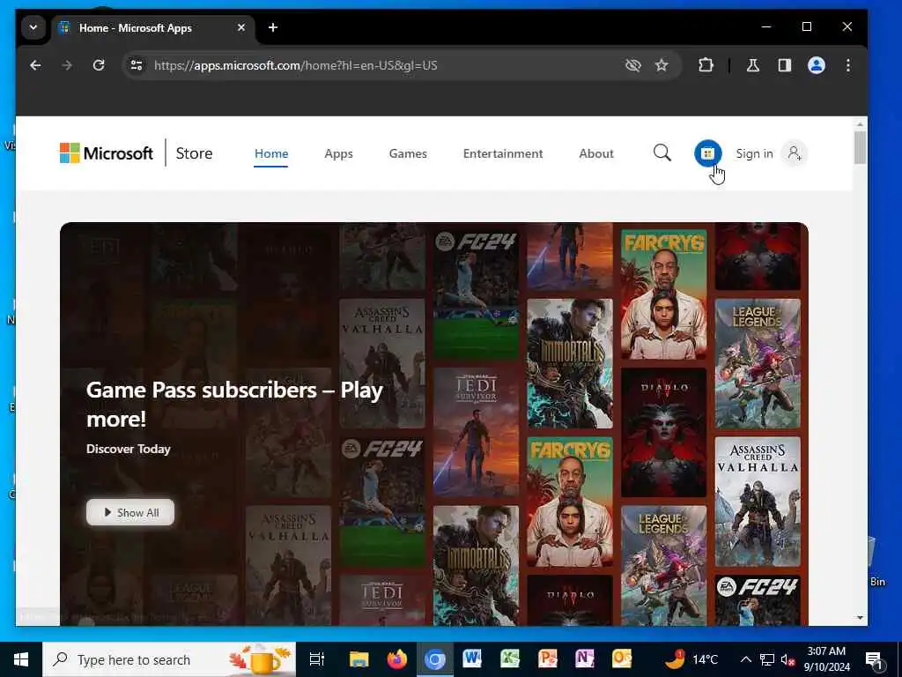Image resolution: width=902 pixels, height=677 pixels.
Task: Click the top Far Cry 6 cover
Action: click(x=664, y=294)
